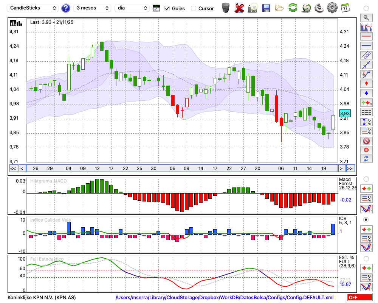
Task: Click the > step forward button
Action: tap(341, 169)
